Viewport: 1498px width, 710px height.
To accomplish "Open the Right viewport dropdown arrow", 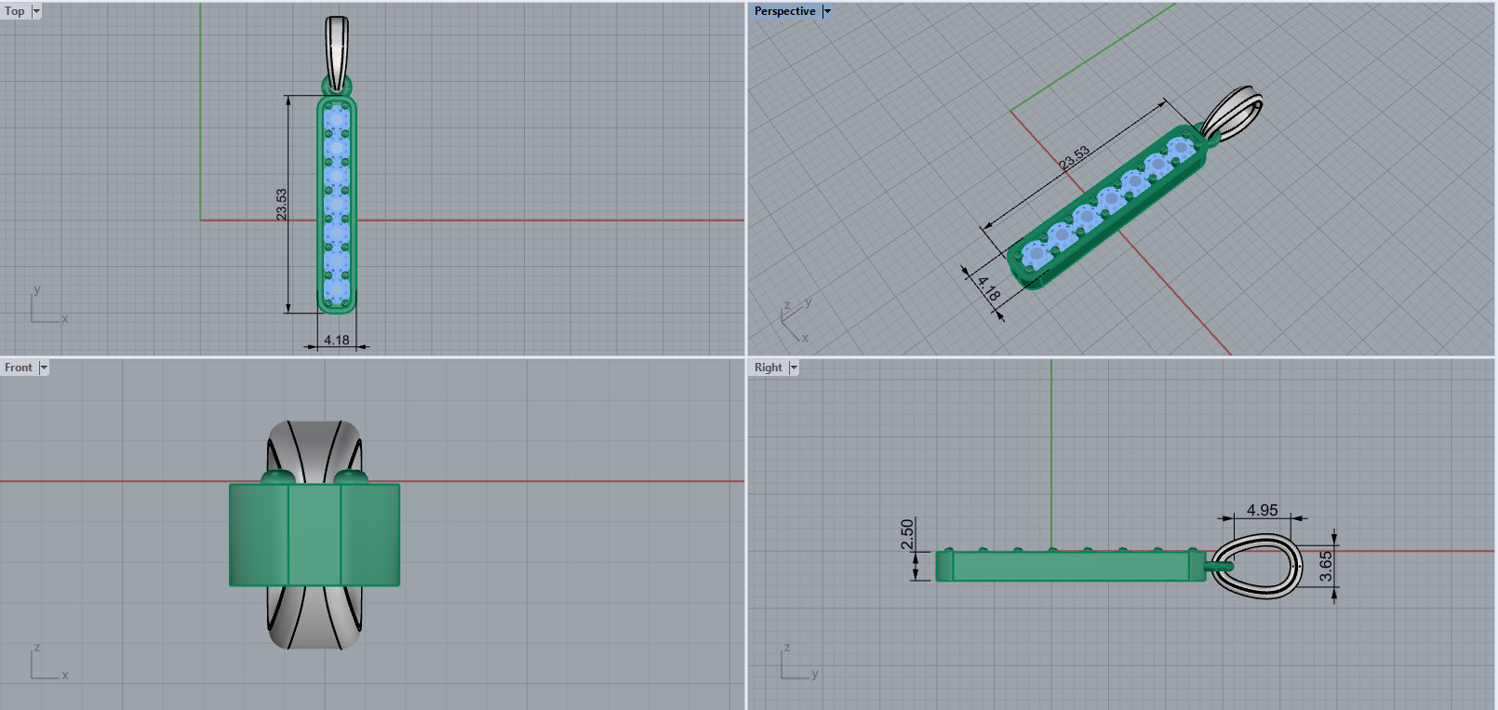I will pyautogui.click(x=794, y=368).
